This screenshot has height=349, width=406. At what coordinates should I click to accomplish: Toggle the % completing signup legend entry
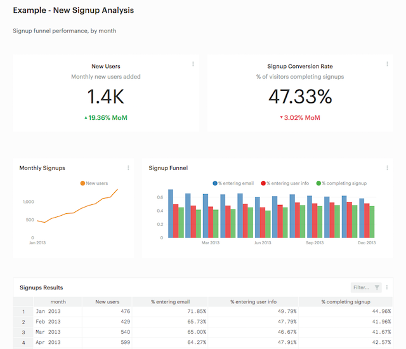pyautogui.click(x=341, y=183)
